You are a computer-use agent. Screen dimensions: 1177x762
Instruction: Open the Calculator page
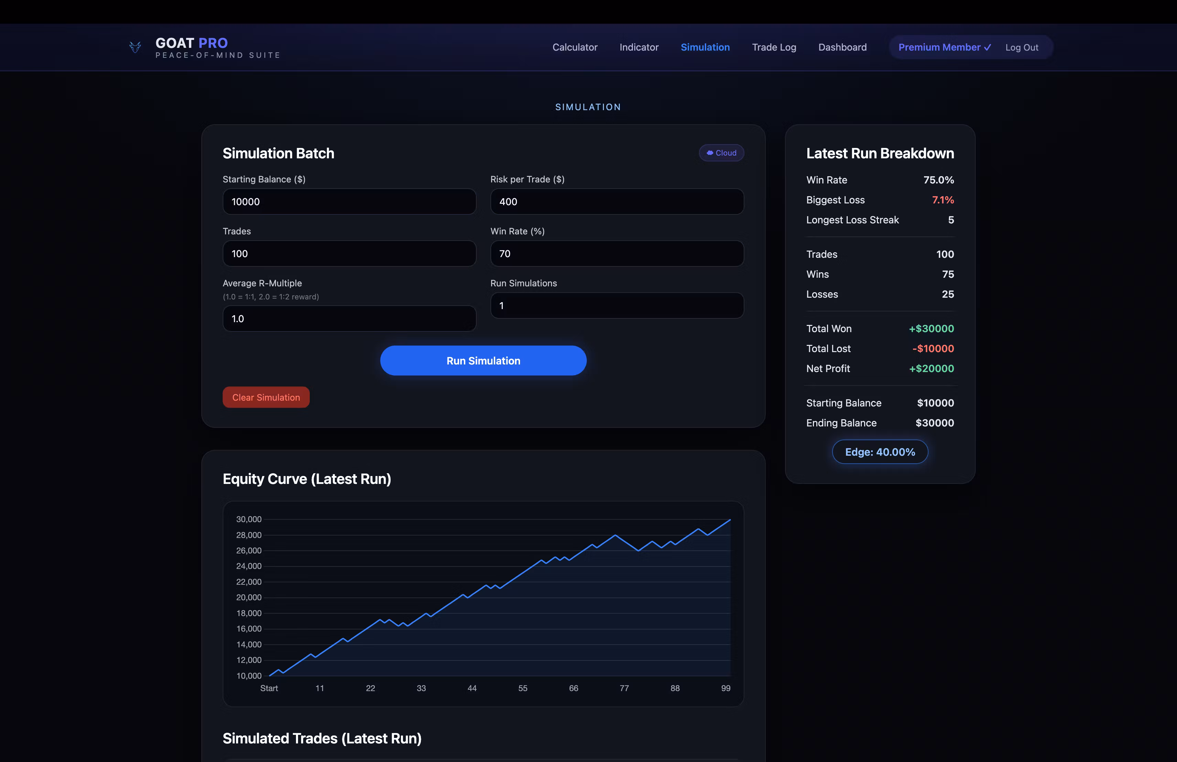point(575,47)
